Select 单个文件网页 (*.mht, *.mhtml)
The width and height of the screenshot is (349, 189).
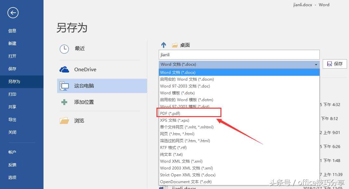click(x=239, y=127)
